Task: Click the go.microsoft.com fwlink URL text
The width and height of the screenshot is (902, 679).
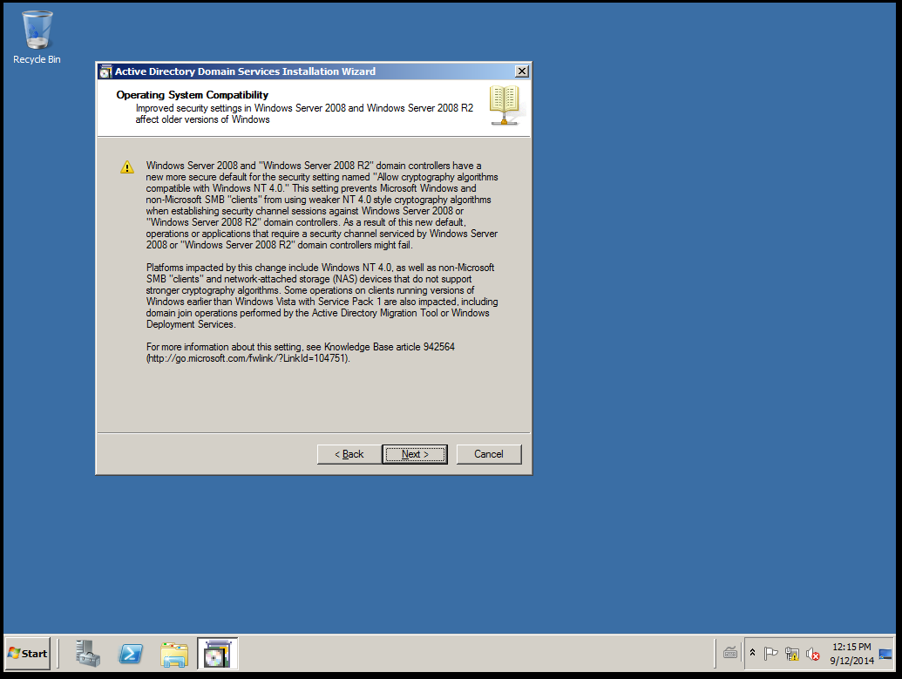Action: click(x=248, y=358)
